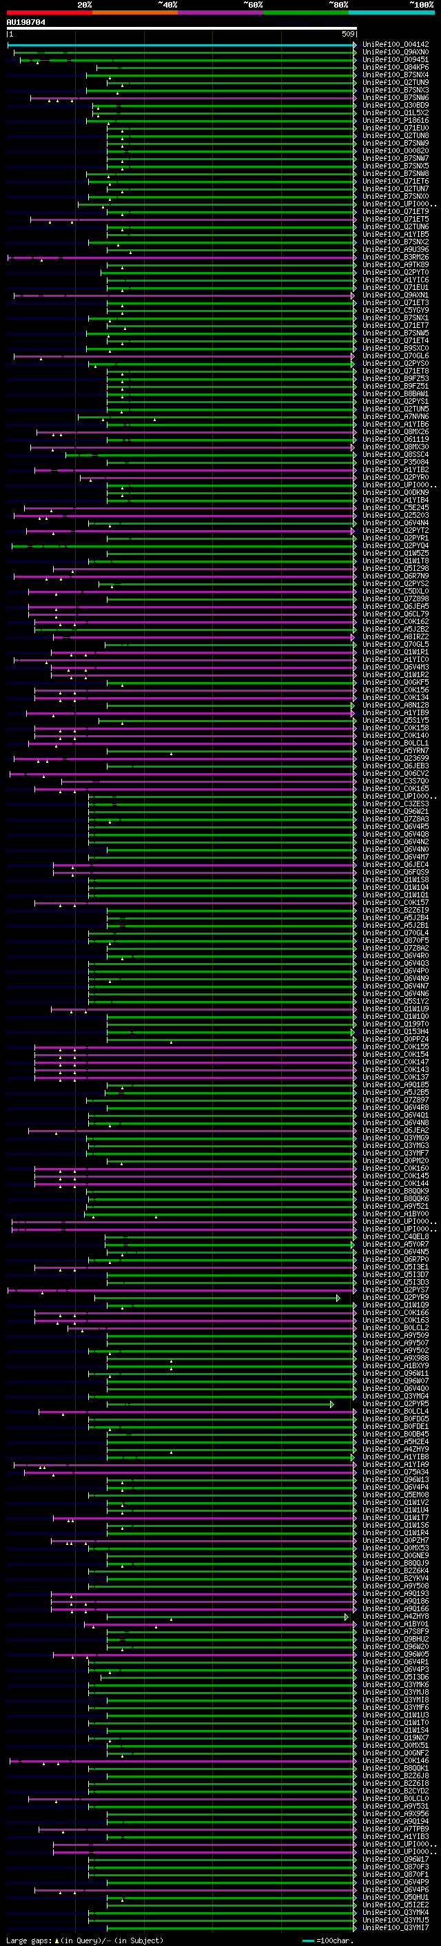Select hit UniRef100_B0LCL2
441x1946 pixels.
pyautogui.click(x=396, y=1327)
